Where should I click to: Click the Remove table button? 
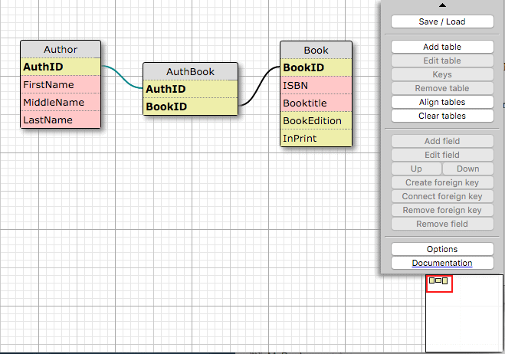(442, 88)
